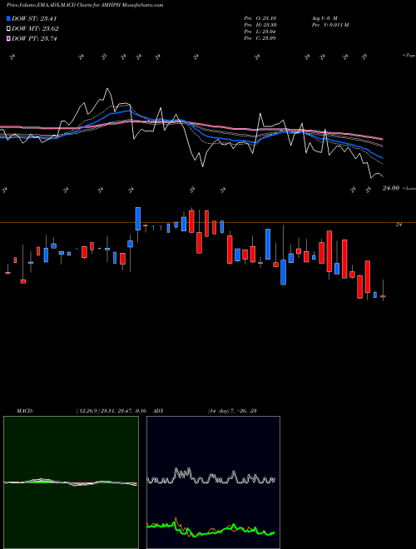Click the ADX (14 day) header text
416x549 pixels.
click(x=206, y=411)
